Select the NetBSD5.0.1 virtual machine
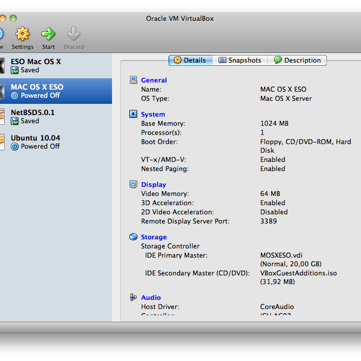This screenshot has width=361, height=361. [x=33, y=117]
